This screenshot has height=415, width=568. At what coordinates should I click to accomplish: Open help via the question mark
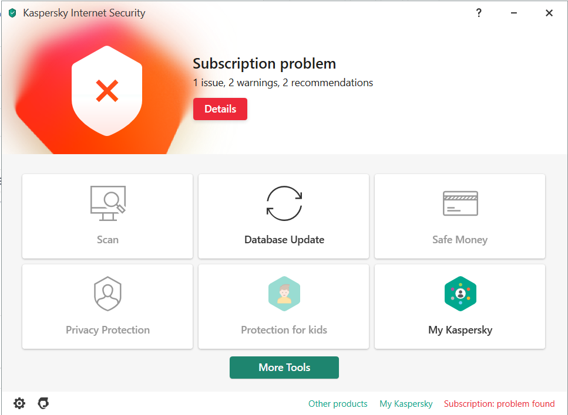[x=479, y=13]
